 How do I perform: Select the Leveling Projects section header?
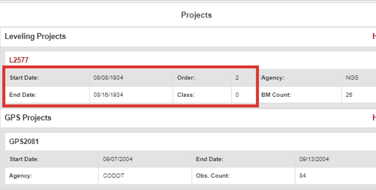tap(35, 36)
